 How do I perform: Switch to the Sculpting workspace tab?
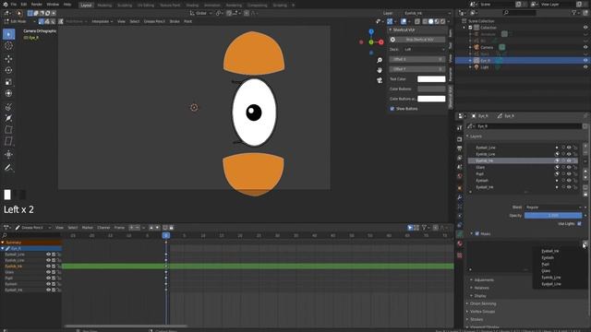tap(125, 6)
